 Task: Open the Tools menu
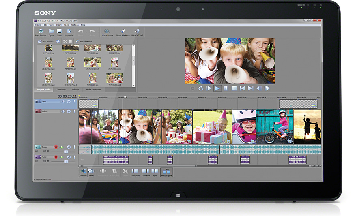(x=66, y=25)
